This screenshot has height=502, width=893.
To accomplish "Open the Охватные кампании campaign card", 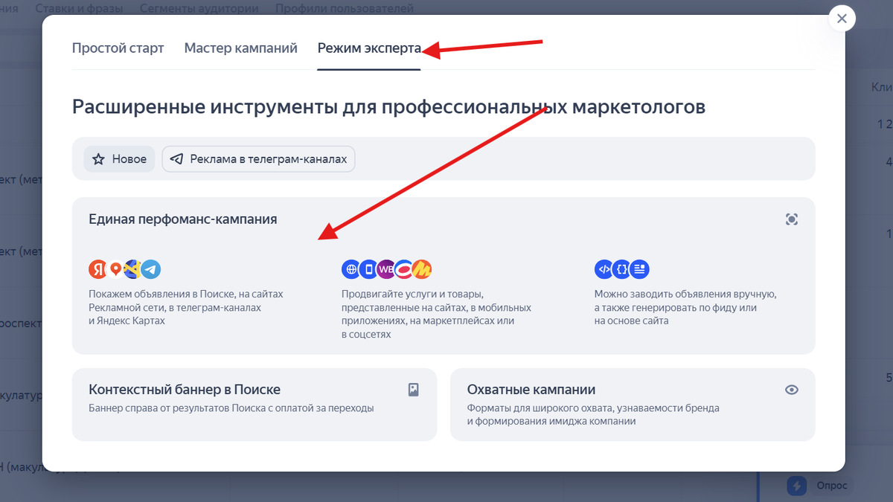I will coord(633,405).
